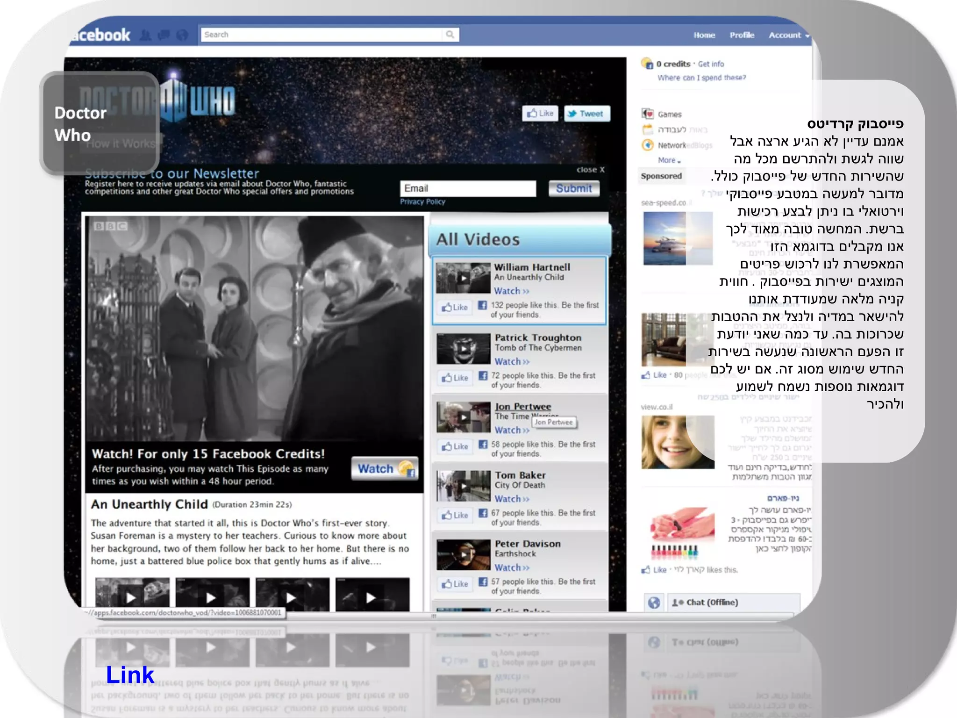Click Watch for 15 Facebook Credits
This screenshot has height=718, width=957.
pos(384,468)
